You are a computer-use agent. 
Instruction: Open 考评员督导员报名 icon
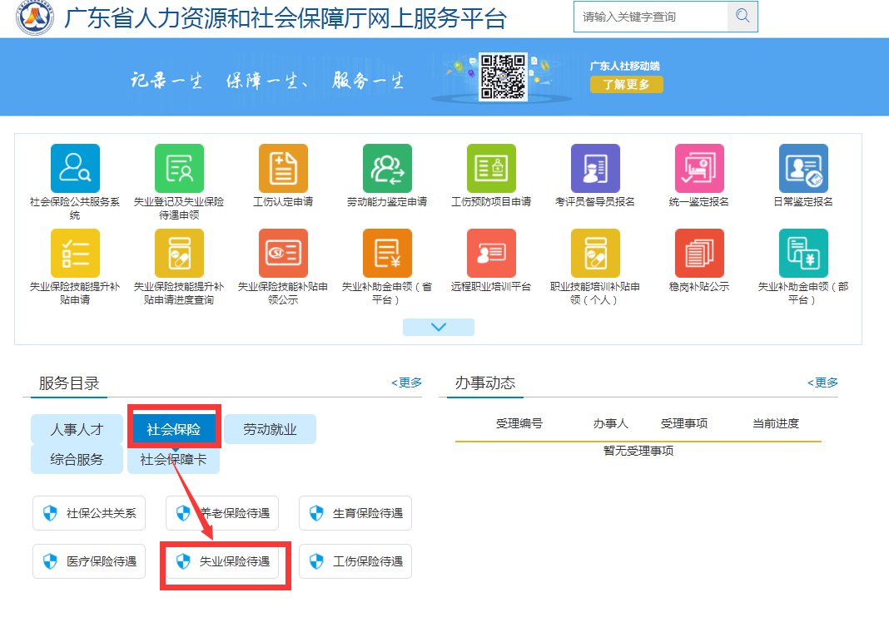tap(595, 169)
